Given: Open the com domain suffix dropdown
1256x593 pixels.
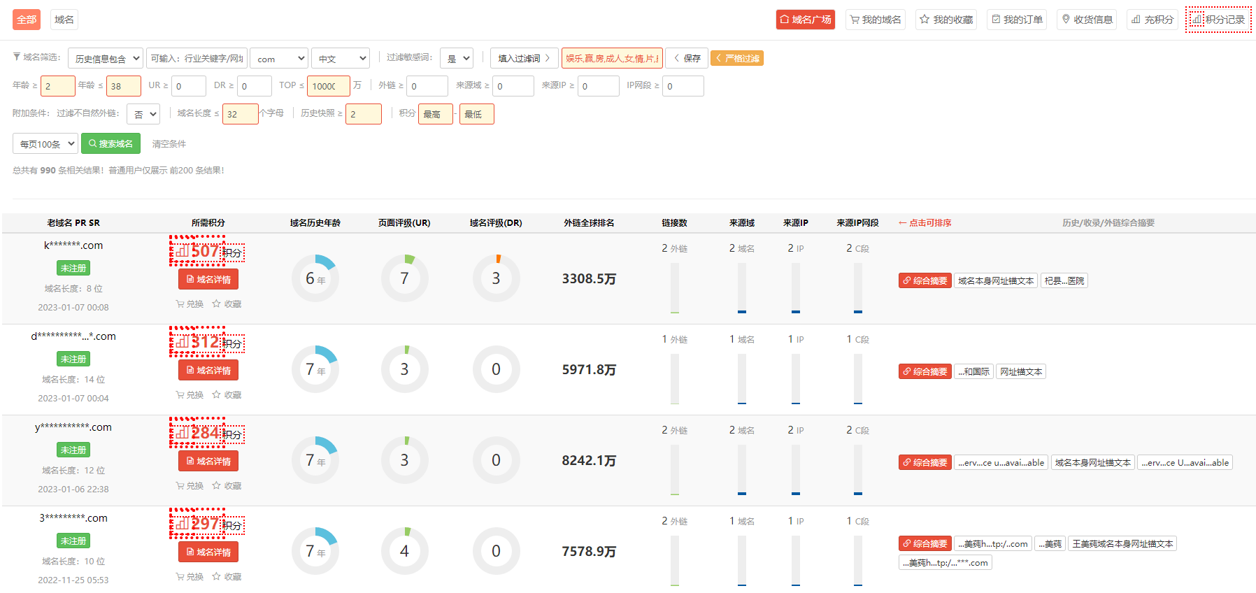Looking at the screenshot, I should click(279, 58).
